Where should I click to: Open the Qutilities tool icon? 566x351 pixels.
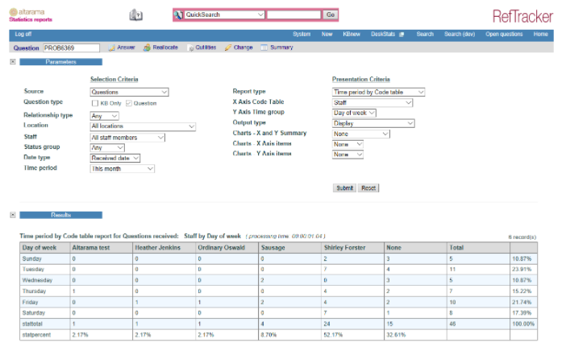coord(190,48)
